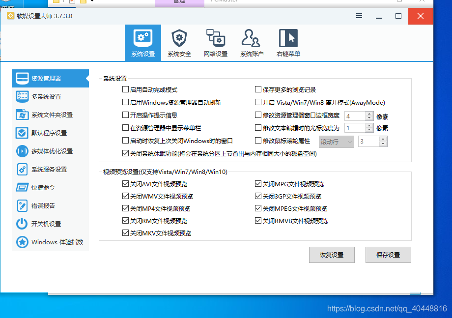This screenshot has width=452, height=318.
Task: Select the 系统文件夹设置 sidebar label
Action: 52,115
